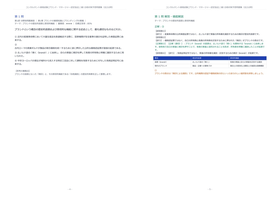Click the 語源 (brandr) table cell
The image size is (280, 198).
coord(172,62)
